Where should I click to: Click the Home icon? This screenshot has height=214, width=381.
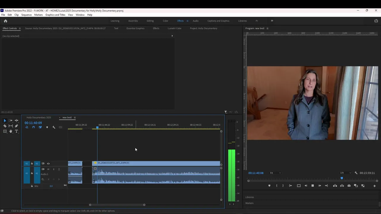click(x=5, y=21)
